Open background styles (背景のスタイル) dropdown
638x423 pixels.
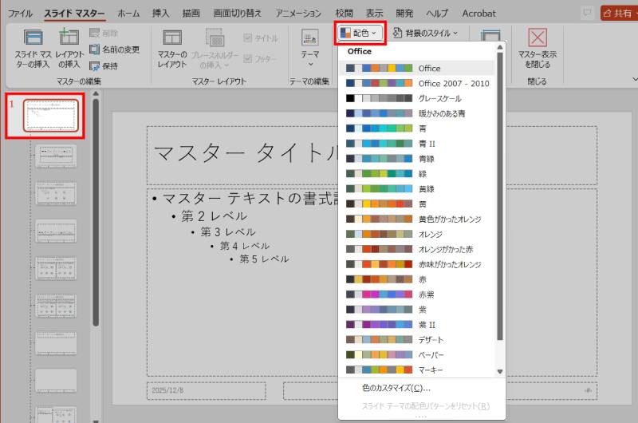pyautogui.click(x=426, y=33)
